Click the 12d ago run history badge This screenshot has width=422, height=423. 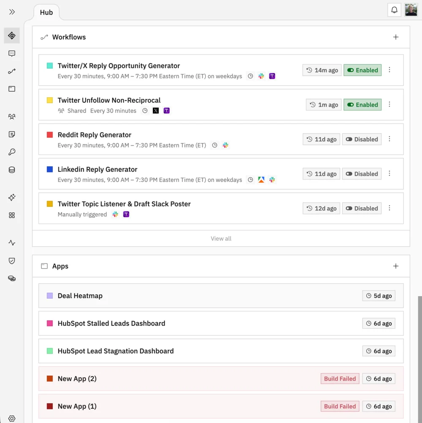pyautogui.click(x=321, y=208)
